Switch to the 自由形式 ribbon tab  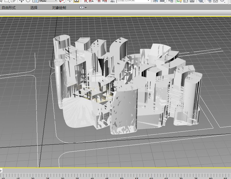(x=9, y=7)
